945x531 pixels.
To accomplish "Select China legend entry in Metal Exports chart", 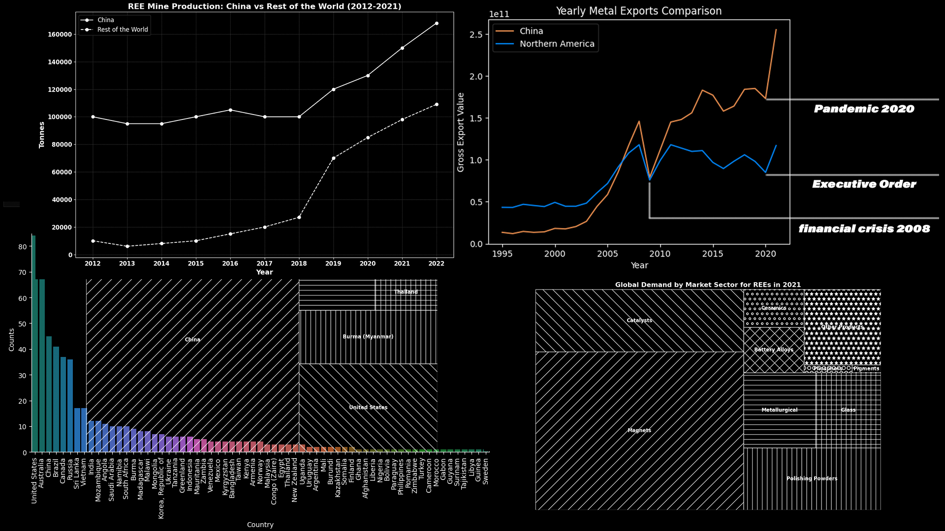I will click(520, 31).
